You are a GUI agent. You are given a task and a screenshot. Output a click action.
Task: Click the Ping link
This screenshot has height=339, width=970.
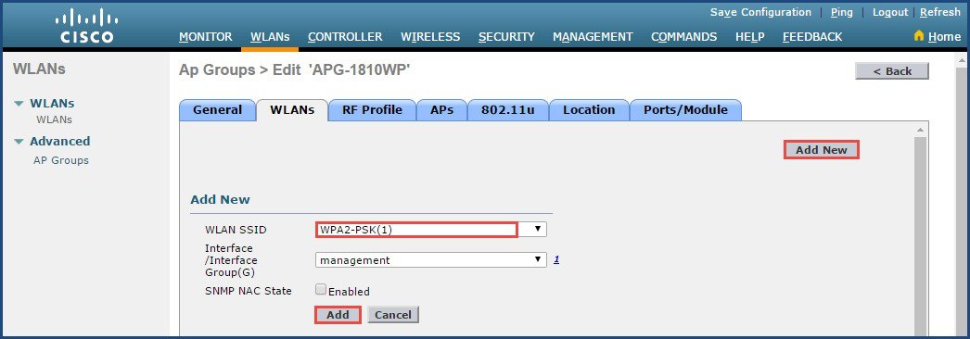pyautogui.click(x=841, y=12)
